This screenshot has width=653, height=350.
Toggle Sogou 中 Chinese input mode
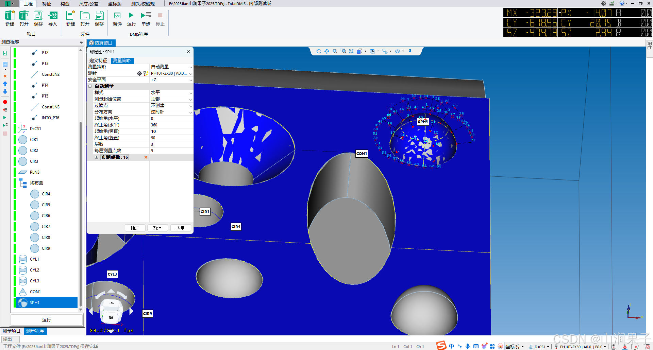(451, 346)
